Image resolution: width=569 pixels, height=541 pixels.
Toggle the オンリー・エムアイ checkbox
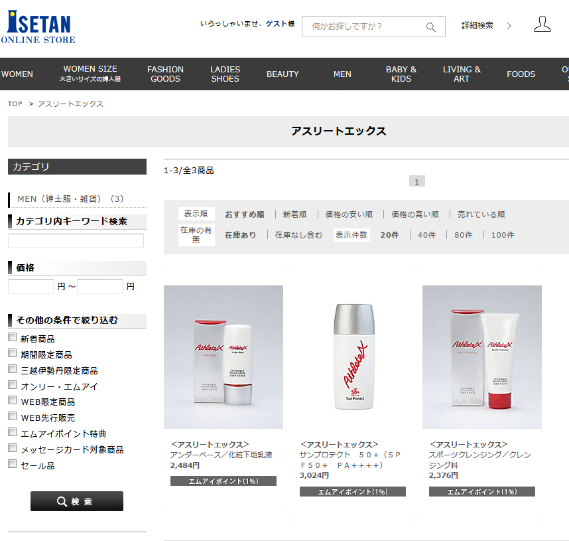pyautogui.click(x=13, y=384)
